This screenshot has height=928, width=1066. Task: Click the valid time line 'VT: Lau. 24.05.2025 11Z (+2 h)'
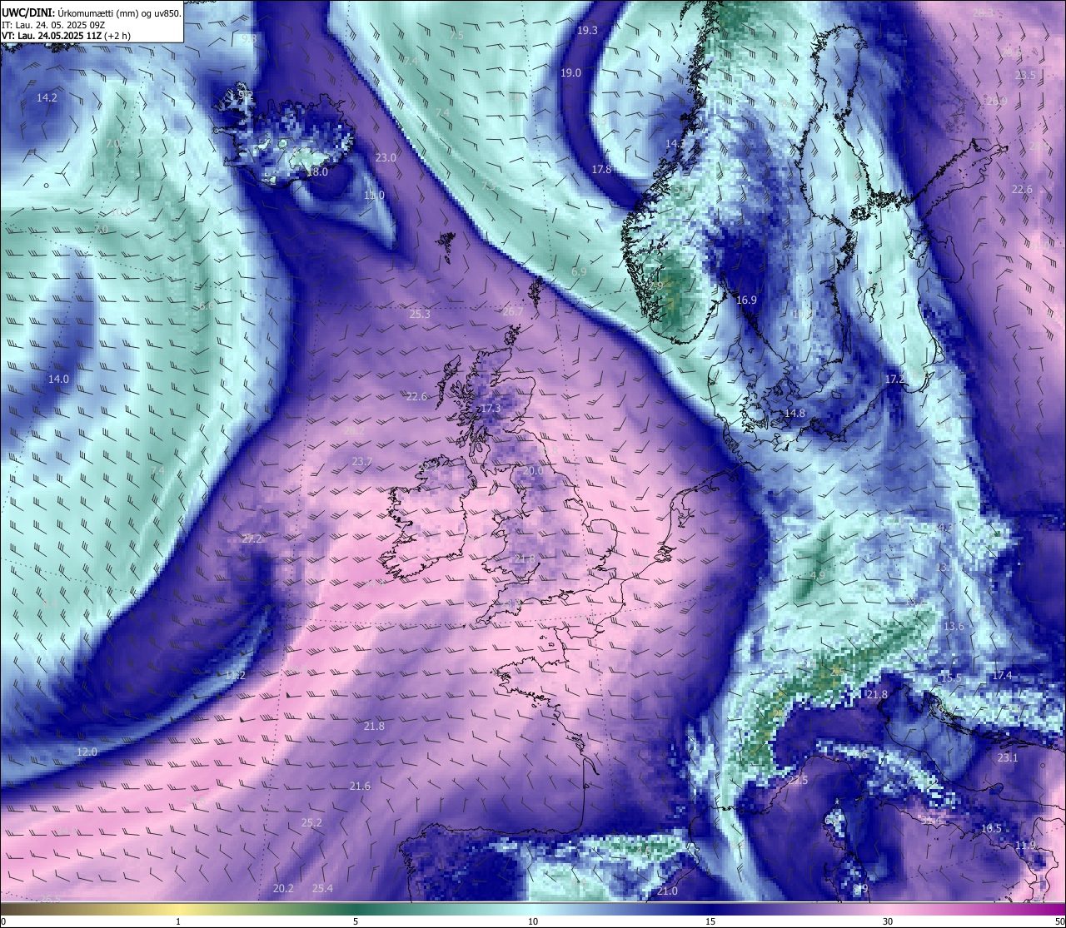point(67,36)
